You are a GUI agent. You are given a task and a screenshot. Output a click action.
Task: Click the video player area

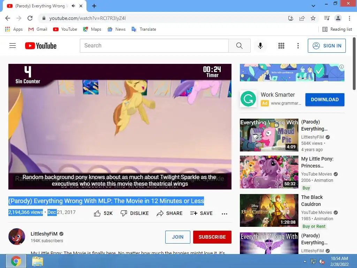120,126
